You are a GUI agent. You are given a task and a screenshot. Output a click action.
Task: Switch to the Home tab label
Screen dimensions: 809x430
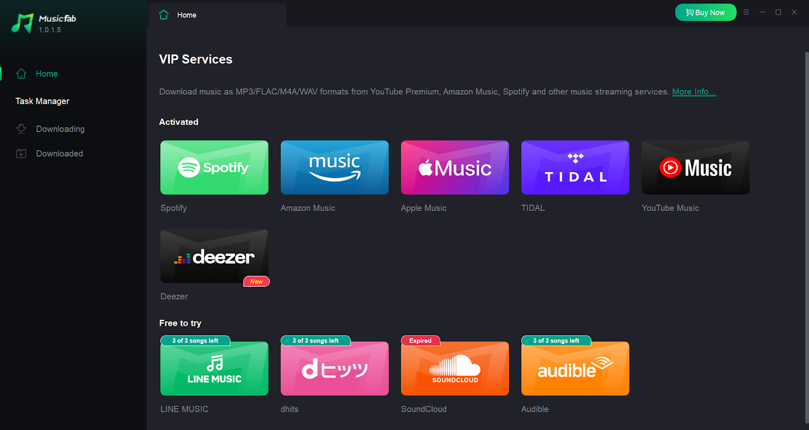coord(187,15)
